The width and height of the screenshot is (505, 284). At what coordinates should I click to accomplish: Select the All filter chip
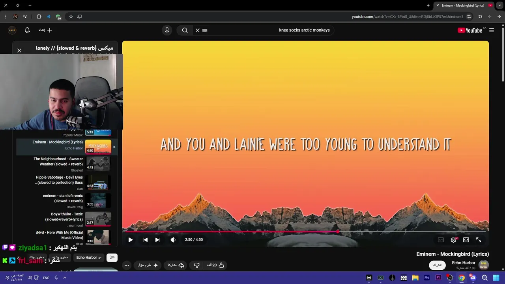pyautogui.click(x=112, y=258)
